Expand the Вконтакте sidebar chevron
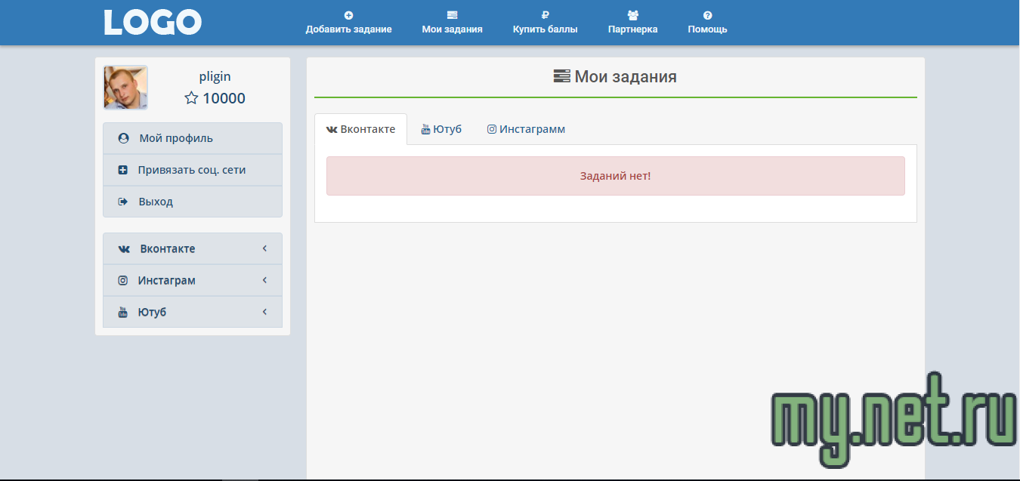The image size is (1020, 481). (x=264, y=248)
